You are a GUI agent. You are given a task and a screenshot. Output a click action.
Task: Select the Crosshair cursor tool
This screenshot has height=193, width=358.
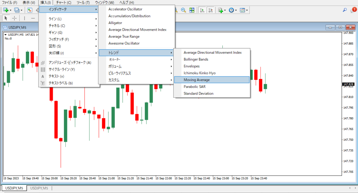(x=14, y=18)
